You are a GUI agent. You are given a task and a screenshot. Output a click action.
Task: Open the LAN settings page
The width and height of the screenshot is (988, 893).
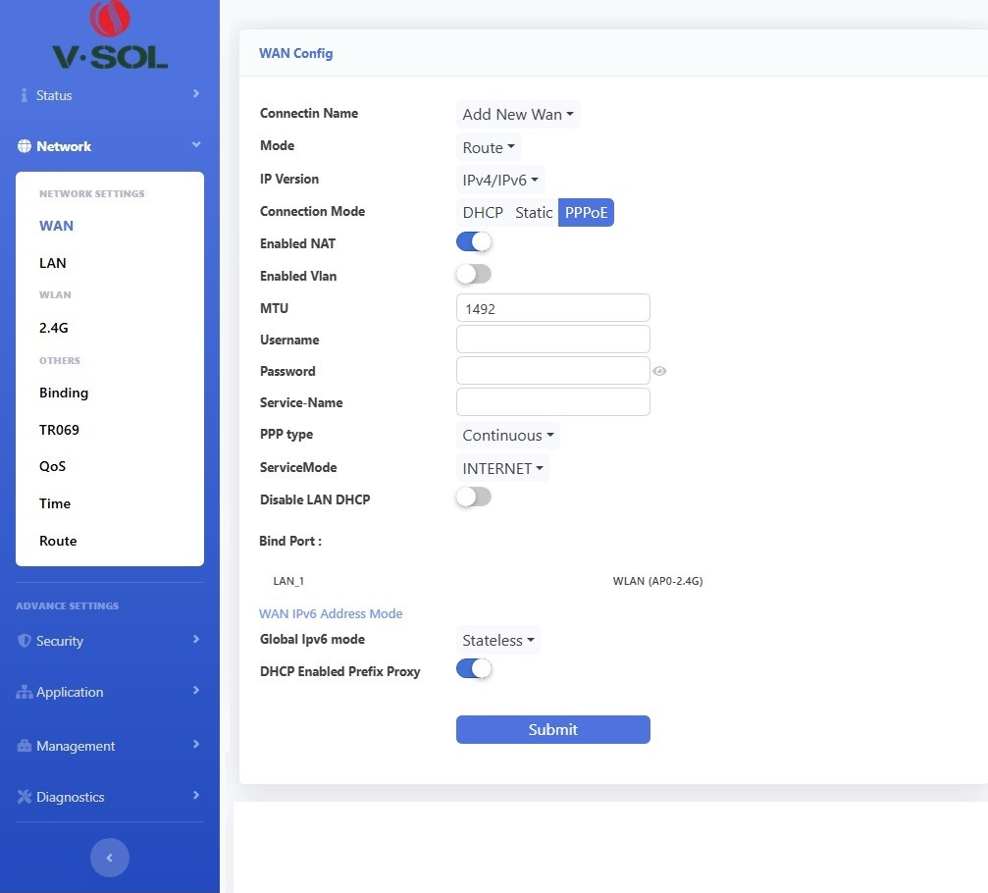[53, 263]
